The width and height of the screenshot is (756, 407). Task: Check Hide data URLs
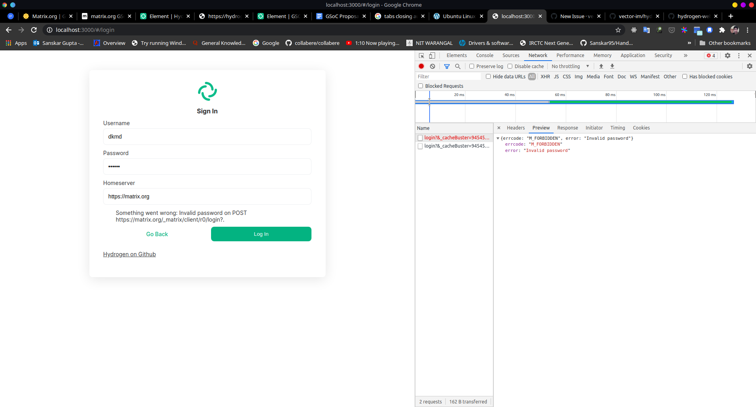coord(488,76)
